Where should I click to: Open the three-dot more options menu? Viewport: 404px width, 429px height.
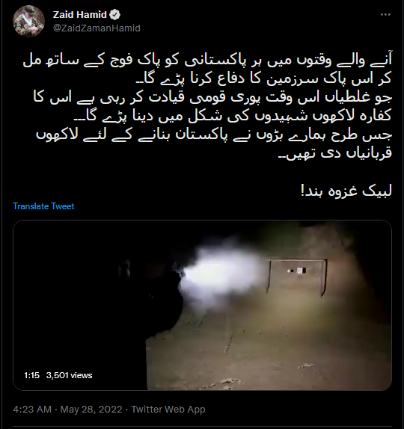385,15
